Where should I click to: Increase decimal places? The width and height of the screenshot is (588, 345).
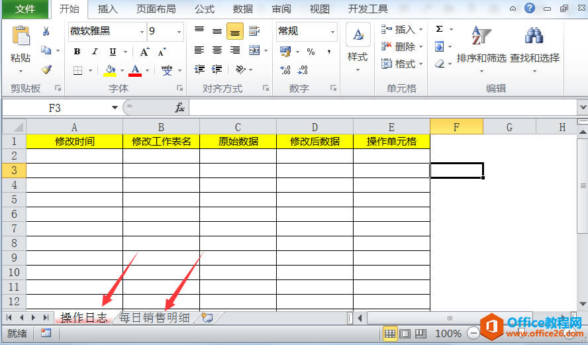pyautogui.click(x=285, y=70)
